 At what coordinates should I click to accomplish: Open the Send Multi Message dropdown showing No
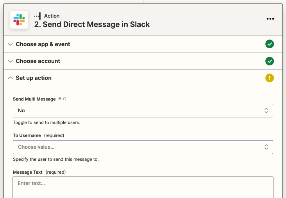tap(137, 111)
